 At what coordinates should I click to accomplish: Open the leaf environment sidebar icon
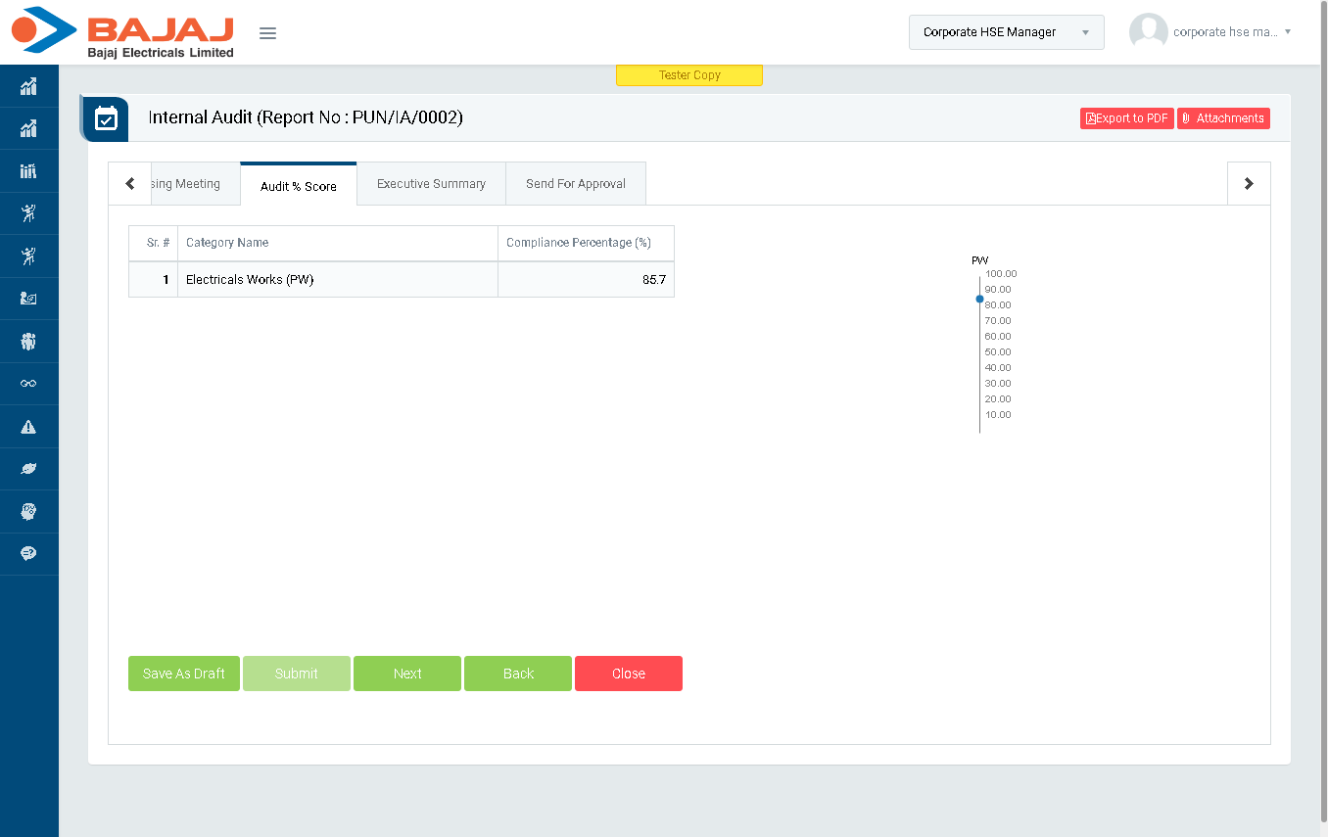point(28,470)
